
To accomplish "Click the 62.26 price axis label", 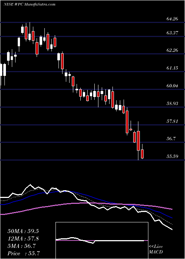I will pyautogui.click(x=172, y=50).
